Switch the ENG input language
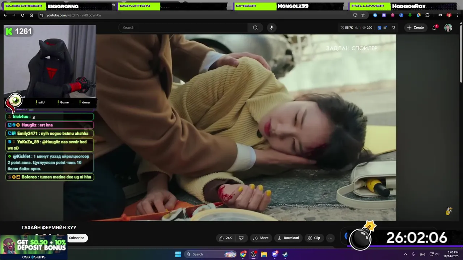The image size is (463, 260). (422, 254)
